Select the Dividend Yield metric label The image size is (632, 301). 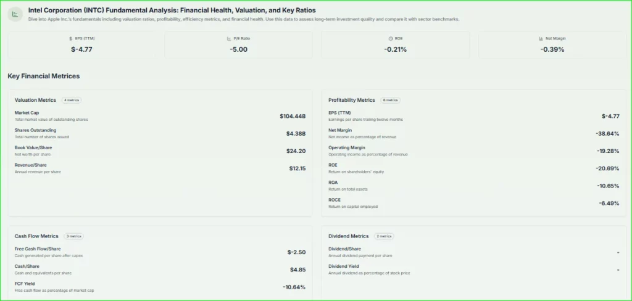(343, 266)
